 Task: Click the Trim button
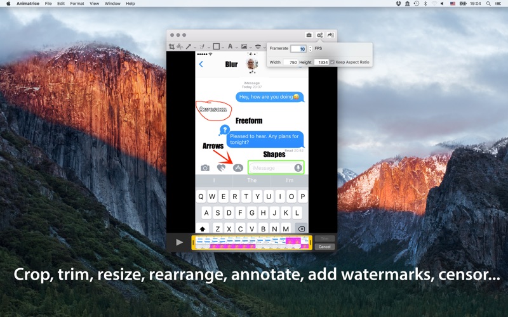(324, 238)
